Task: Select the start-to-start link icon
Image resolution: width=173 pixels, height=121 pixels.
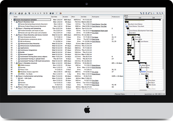Action: pyautogui.click(x=146, y=13)
